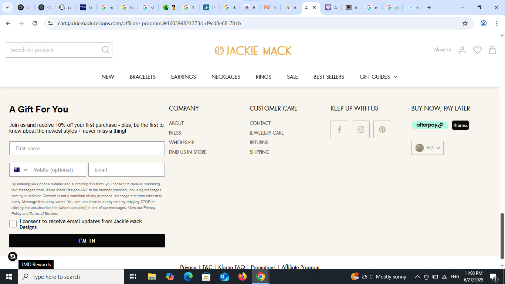
Task: Open phone country flag dropdown
Action: [x=21, y=170]
